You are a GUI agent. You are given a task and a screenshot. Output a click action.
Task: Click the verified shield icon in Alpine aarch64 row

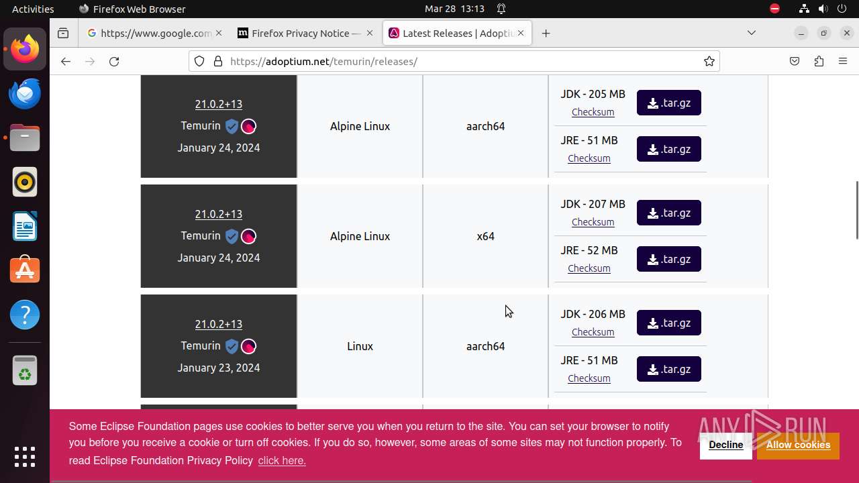pos(232,126)
